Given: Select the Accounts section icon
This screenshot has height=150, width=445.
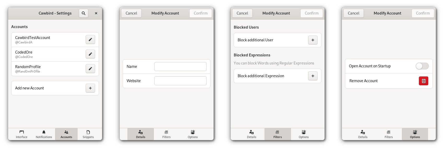Looking at the screenshot, I should [66, 134].
